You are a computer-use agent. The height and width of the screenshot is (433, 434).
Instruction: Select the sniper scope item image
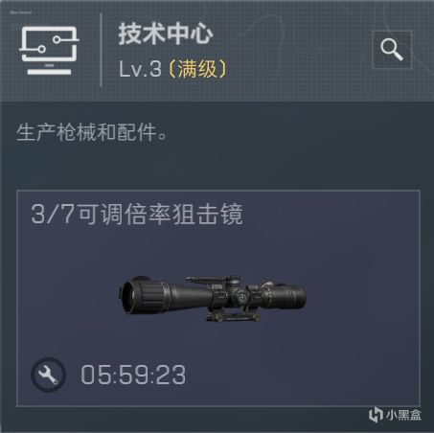[213, 299]
